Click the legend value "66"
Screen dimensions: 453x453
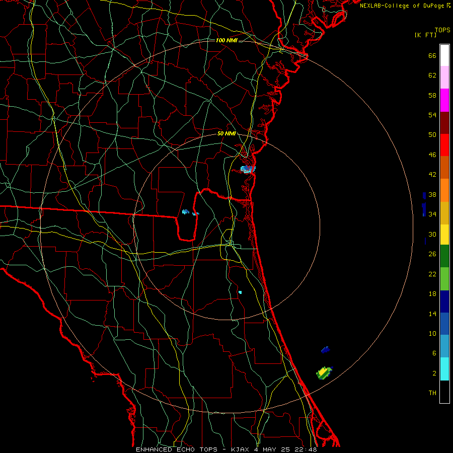tap(432, 55)
